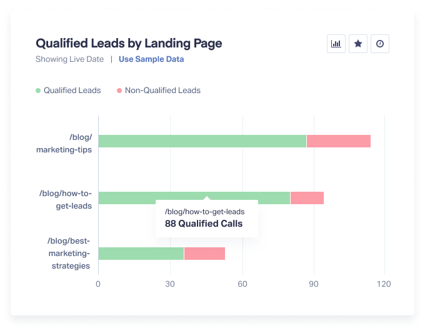Click red bar for /blog/how-to-get-leads
This screenshot has height=331, width=425.
(x=307, y=198)
